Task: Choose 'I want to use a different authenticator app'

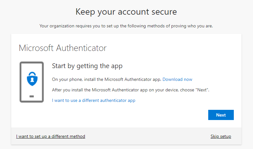Action: 94,101
